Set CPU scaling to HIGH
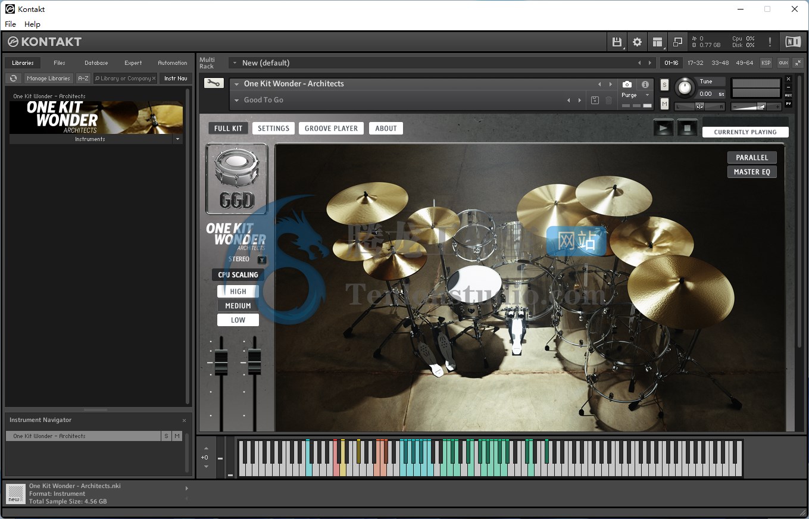The height and width of the screenshot is (519, 809). 238,292
